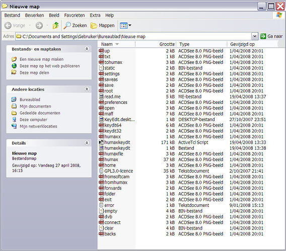286x251 pixels.
Task: Open the Mappen folders pane
Action: point(103,26)
